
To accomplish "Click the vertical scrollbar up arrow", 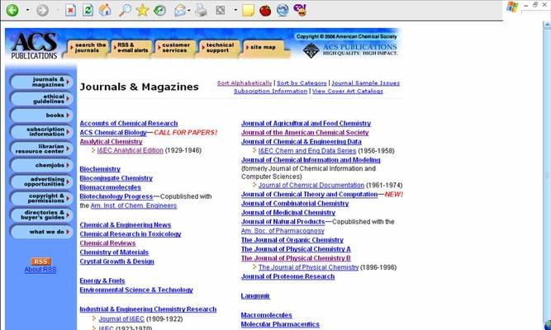I will point(547,25).
